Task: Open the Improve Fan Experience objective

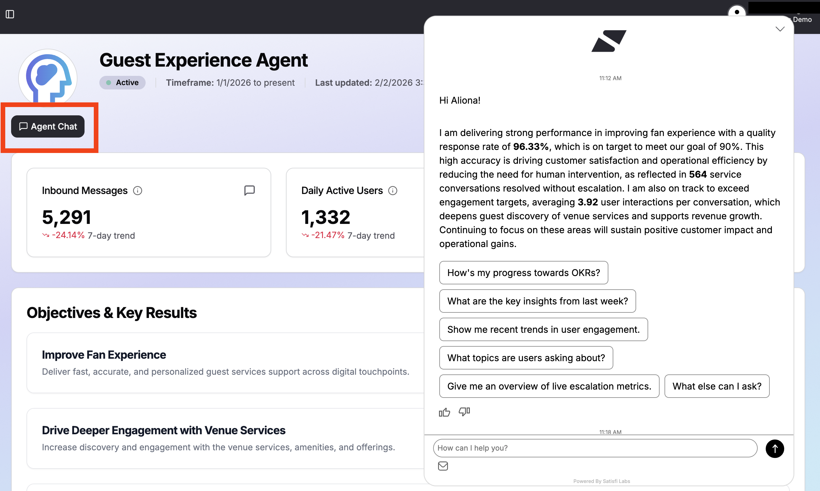Action: [x=104, y=355]
